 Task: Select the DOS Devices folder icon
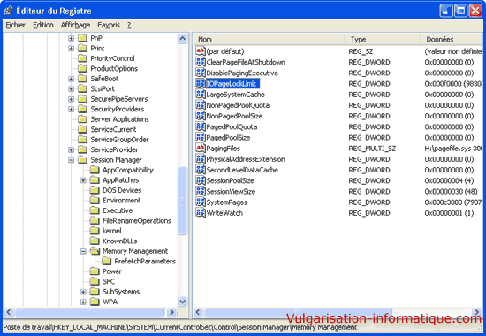coord(95,190)
